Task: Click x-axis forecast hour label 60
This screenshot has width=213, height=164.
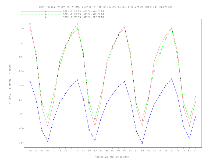Action: point(148,151)
